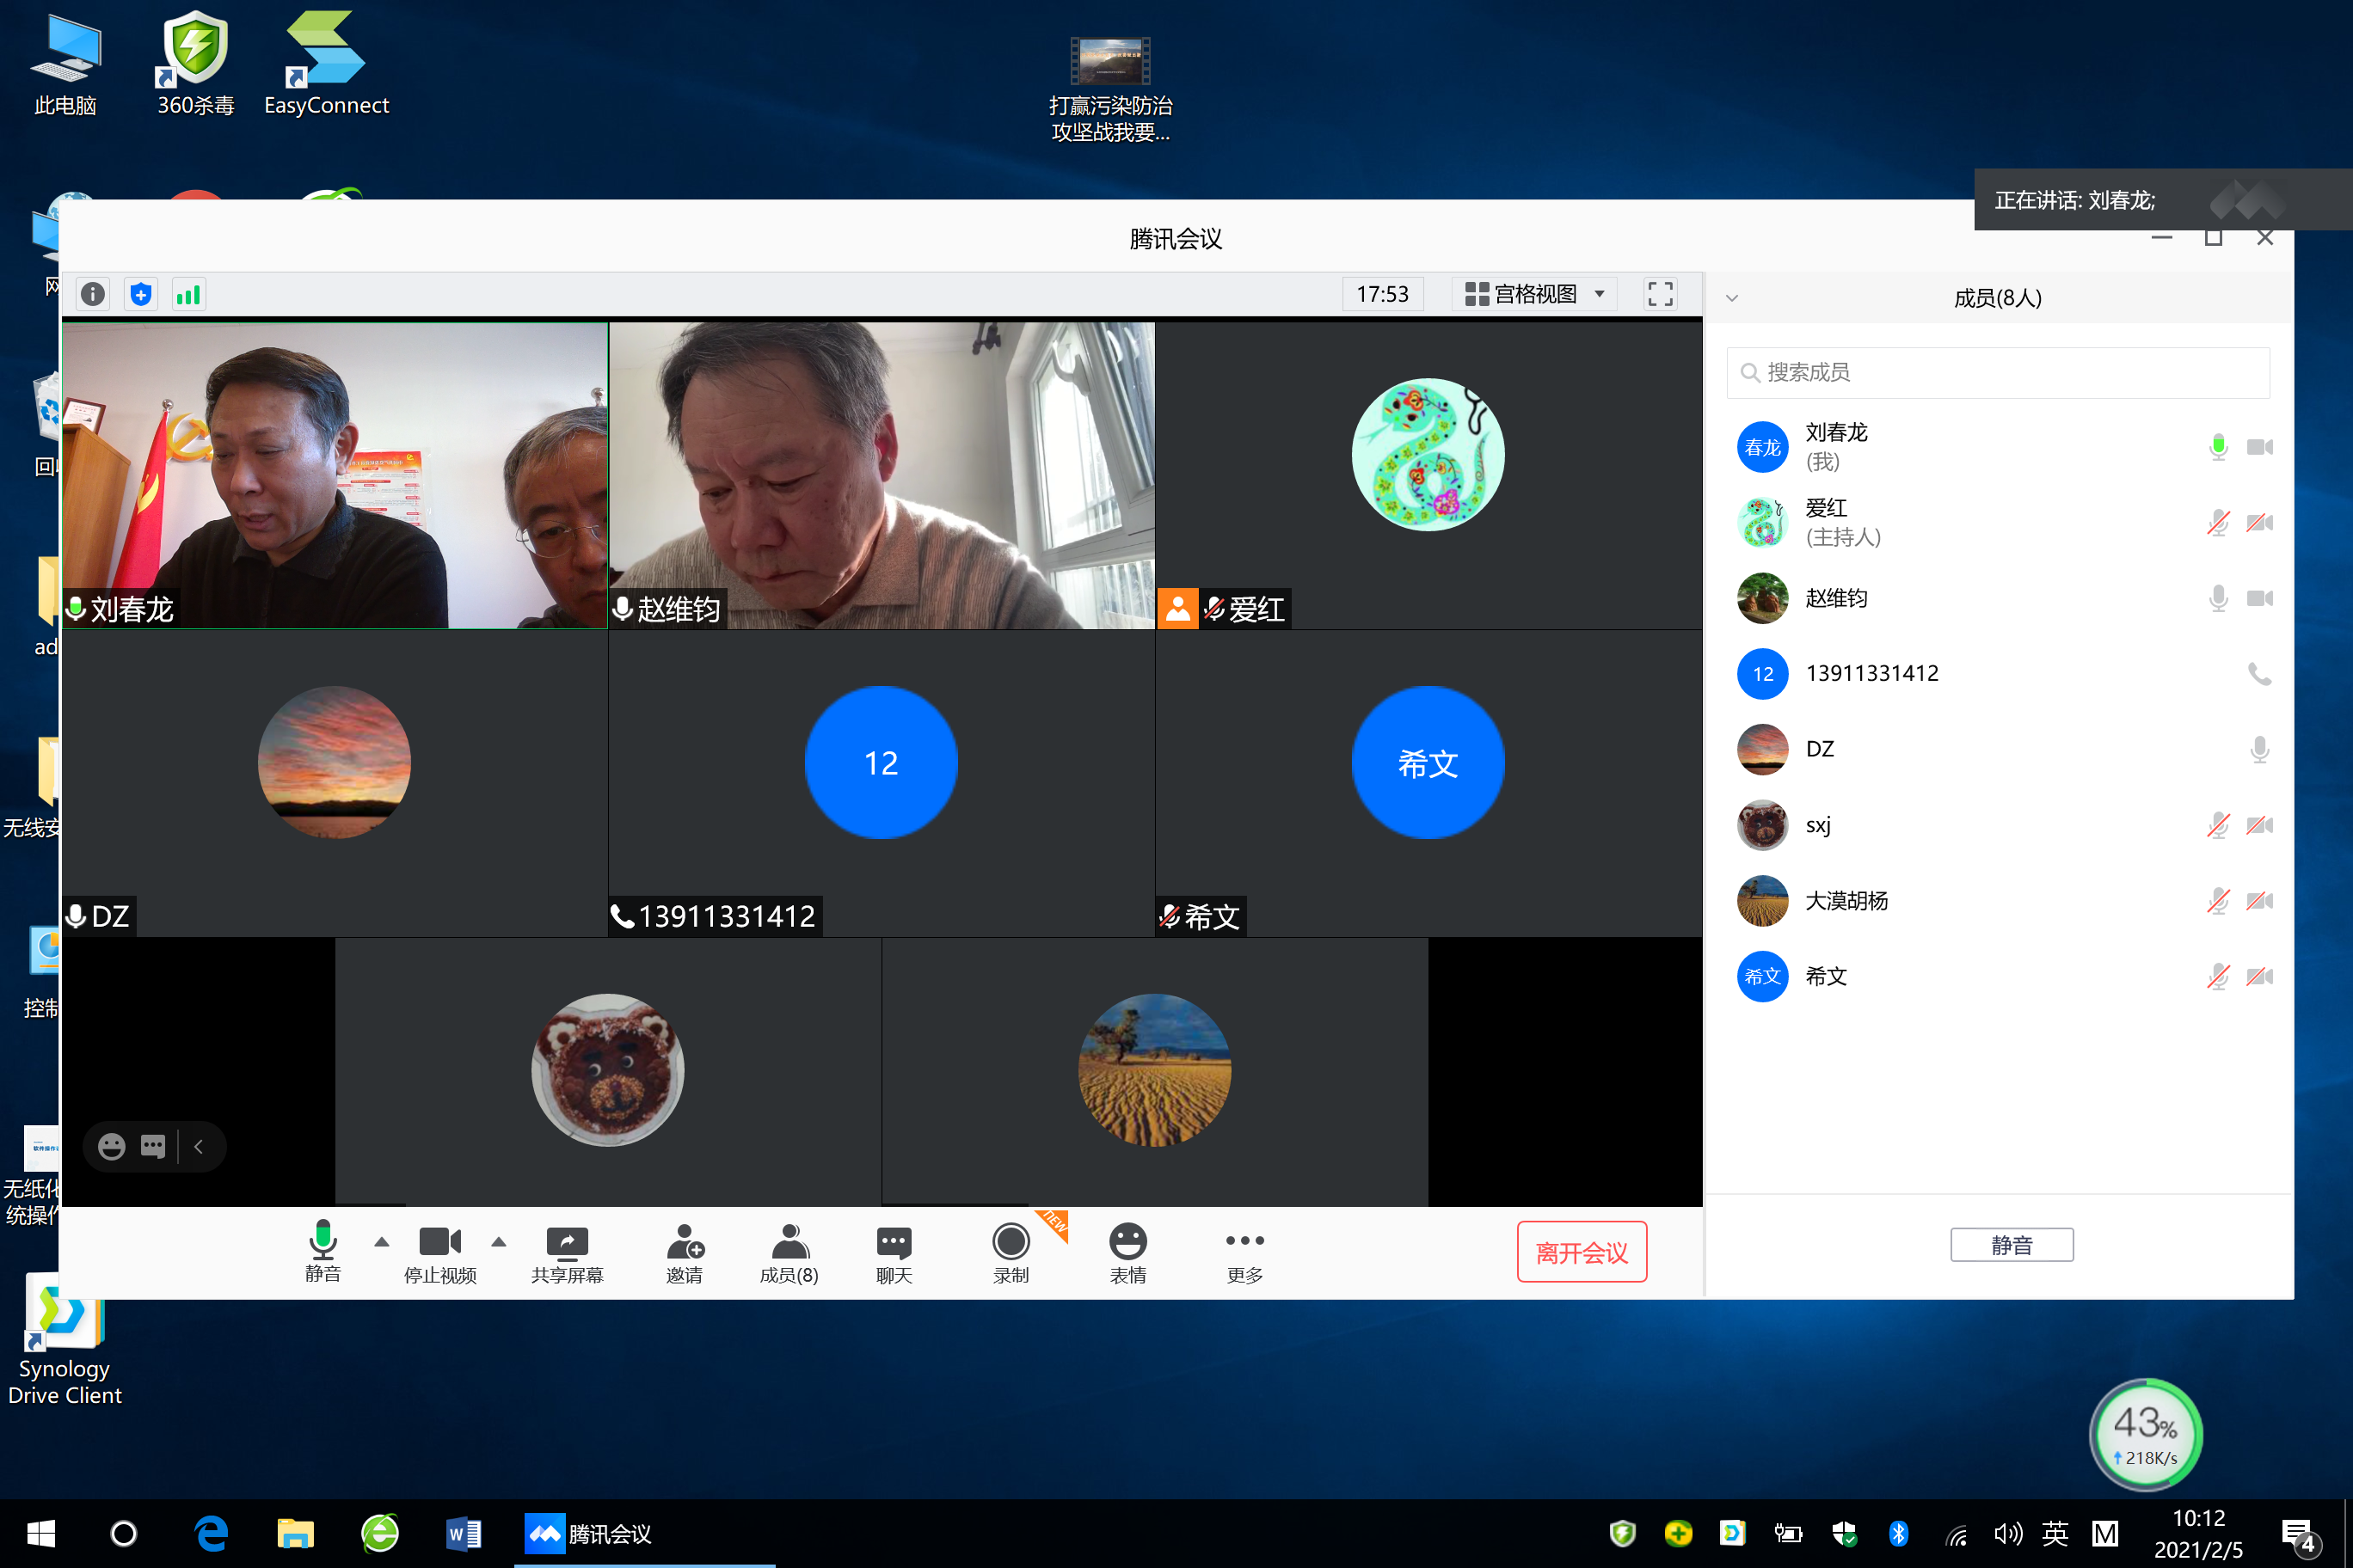
Task: Open the More (更多) menu
Action: pyautogui.click(x=1244, y=1253)
